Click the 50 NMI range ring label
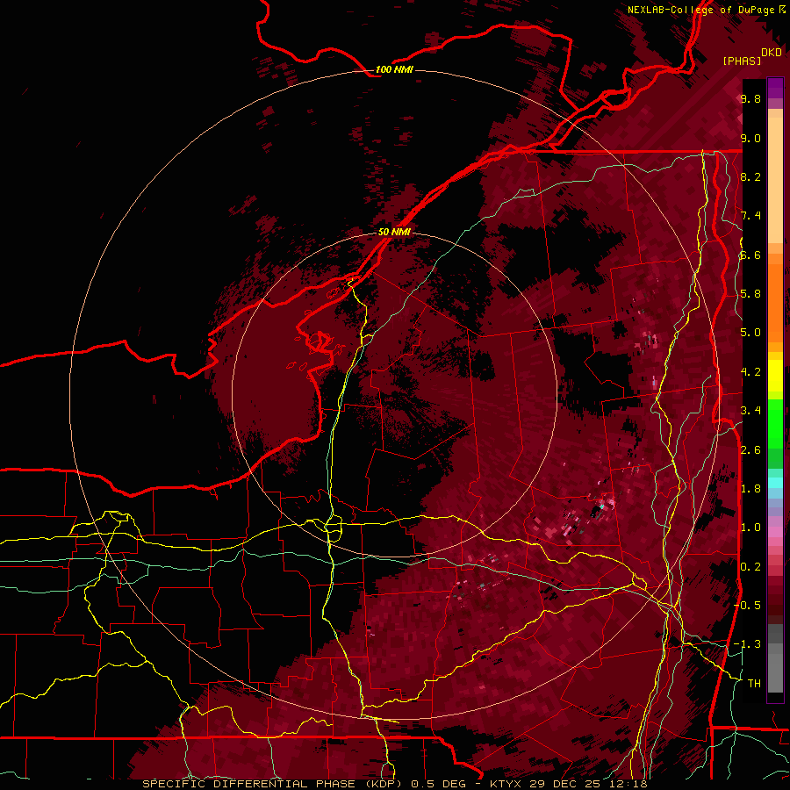 tap(394, 232)
